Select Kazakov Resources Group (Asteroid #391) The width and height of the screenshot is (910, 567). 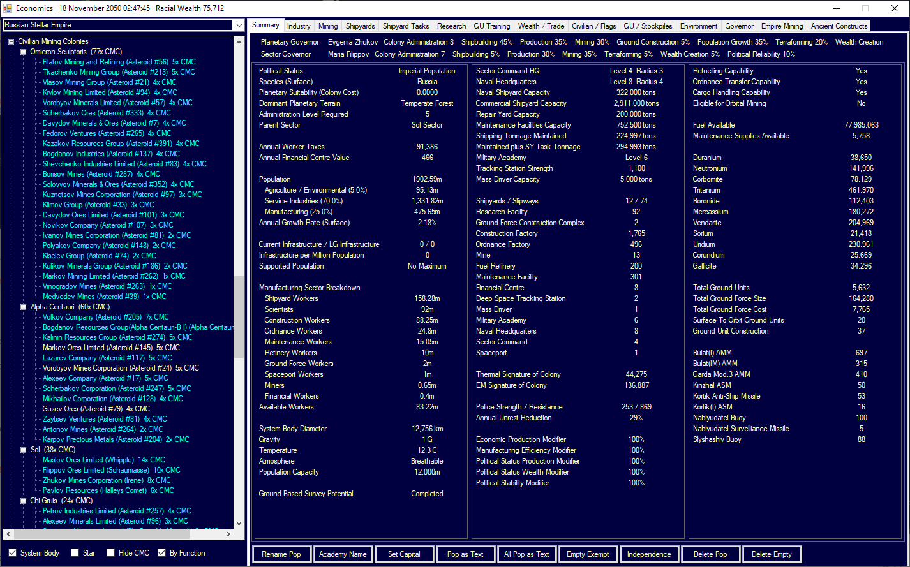tap(121, 144)
